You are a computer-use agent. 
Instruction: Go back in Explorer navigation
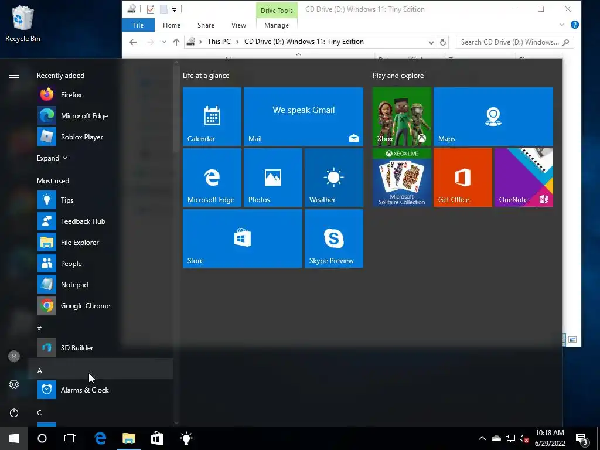coord(133,42)
